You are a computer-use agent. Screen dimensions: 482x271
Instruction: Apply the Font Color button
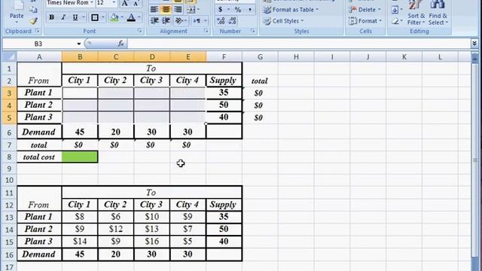[131, 17]
